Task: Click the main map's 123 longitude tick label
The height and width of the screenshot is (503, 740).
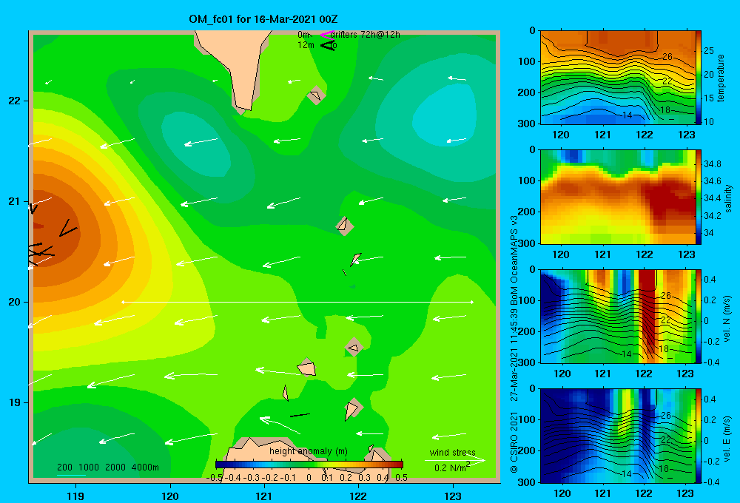Action: click(453, 496)
